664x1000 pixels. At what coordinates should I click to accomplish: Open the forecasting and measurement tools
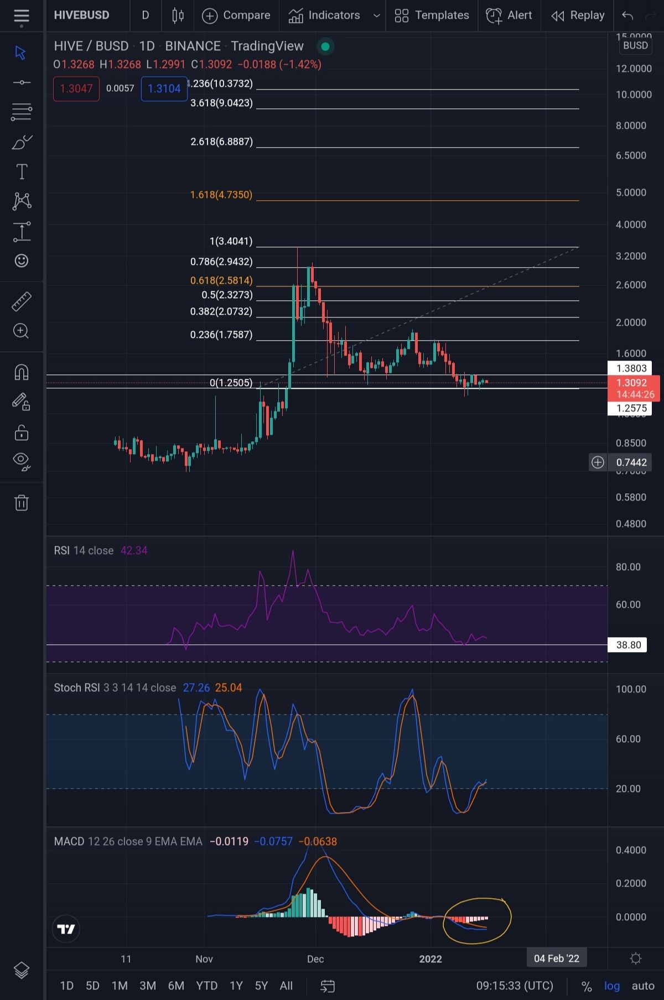21,231
